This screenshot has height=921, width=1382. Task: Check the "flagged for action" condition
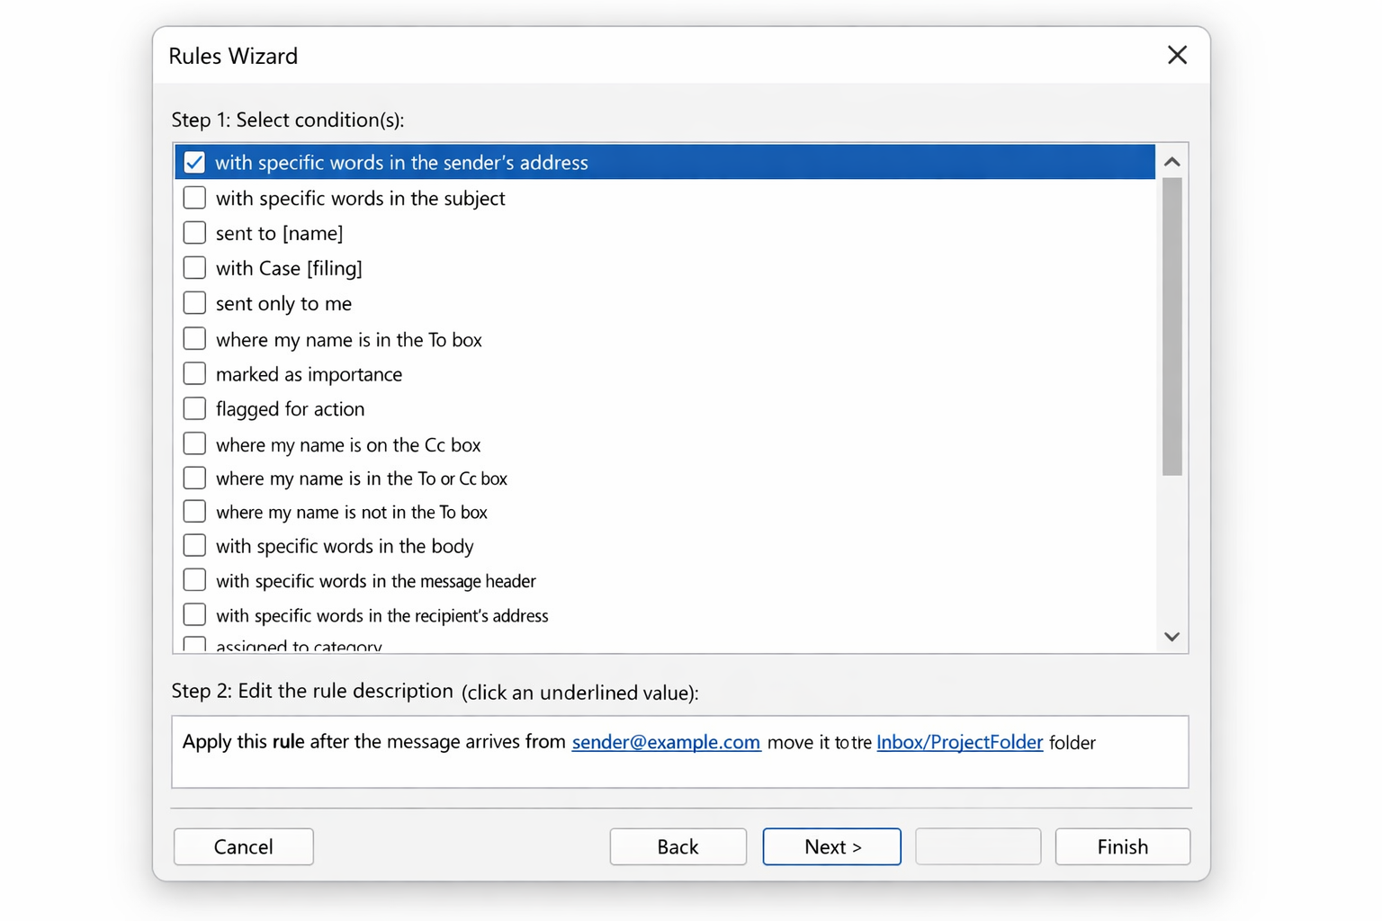(x=193, y=407)
